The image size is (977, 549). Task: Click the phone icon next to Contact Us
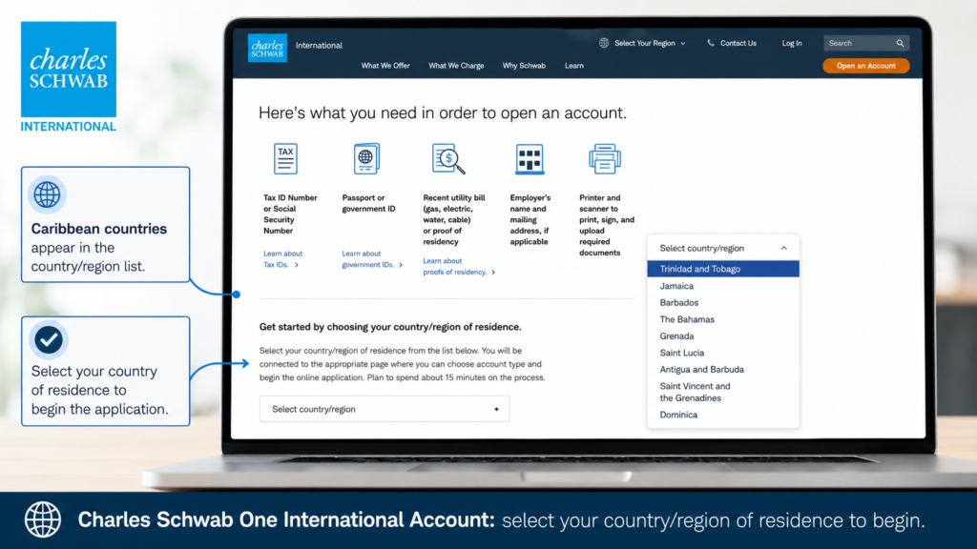[710, 43]
